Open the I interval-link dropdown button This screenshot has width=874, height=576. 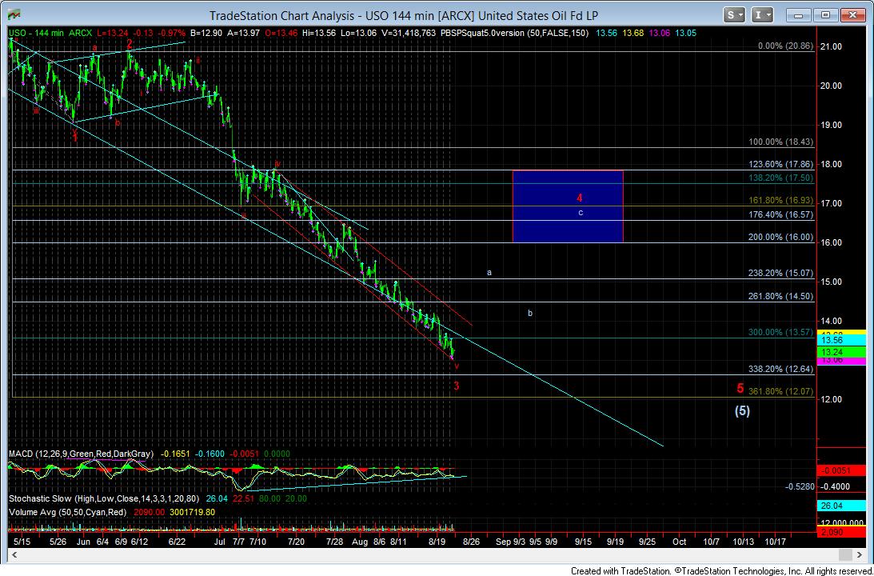(762, 15)
